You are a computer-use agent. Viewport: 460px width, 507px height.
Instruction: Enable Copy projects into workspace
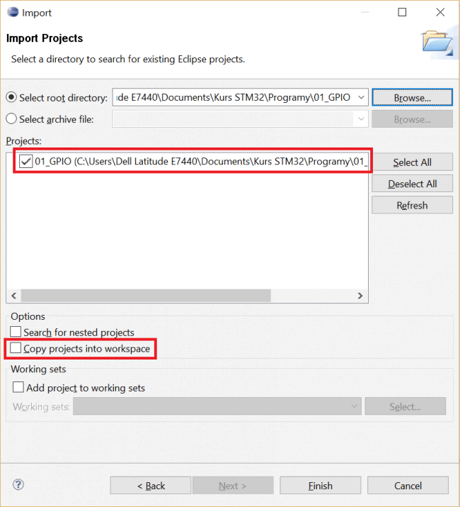pyautogui.click(x=16, y=348)
